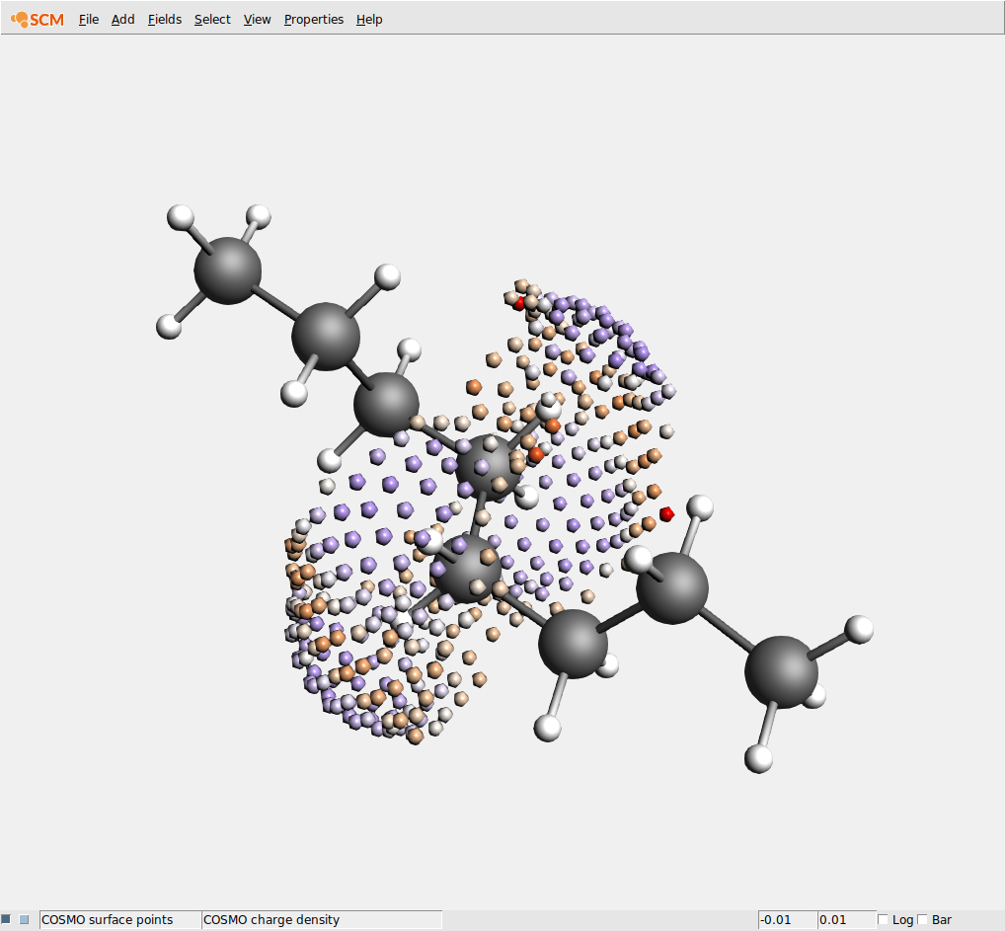Open the Help menu

[369, 19]
